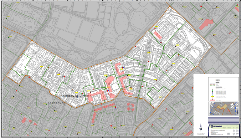Click the revision table lines above title block

[x=224, y=121]
